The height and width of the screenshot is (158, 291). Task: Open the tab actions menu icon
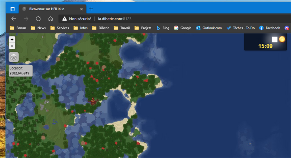click(x=12, y=9)
